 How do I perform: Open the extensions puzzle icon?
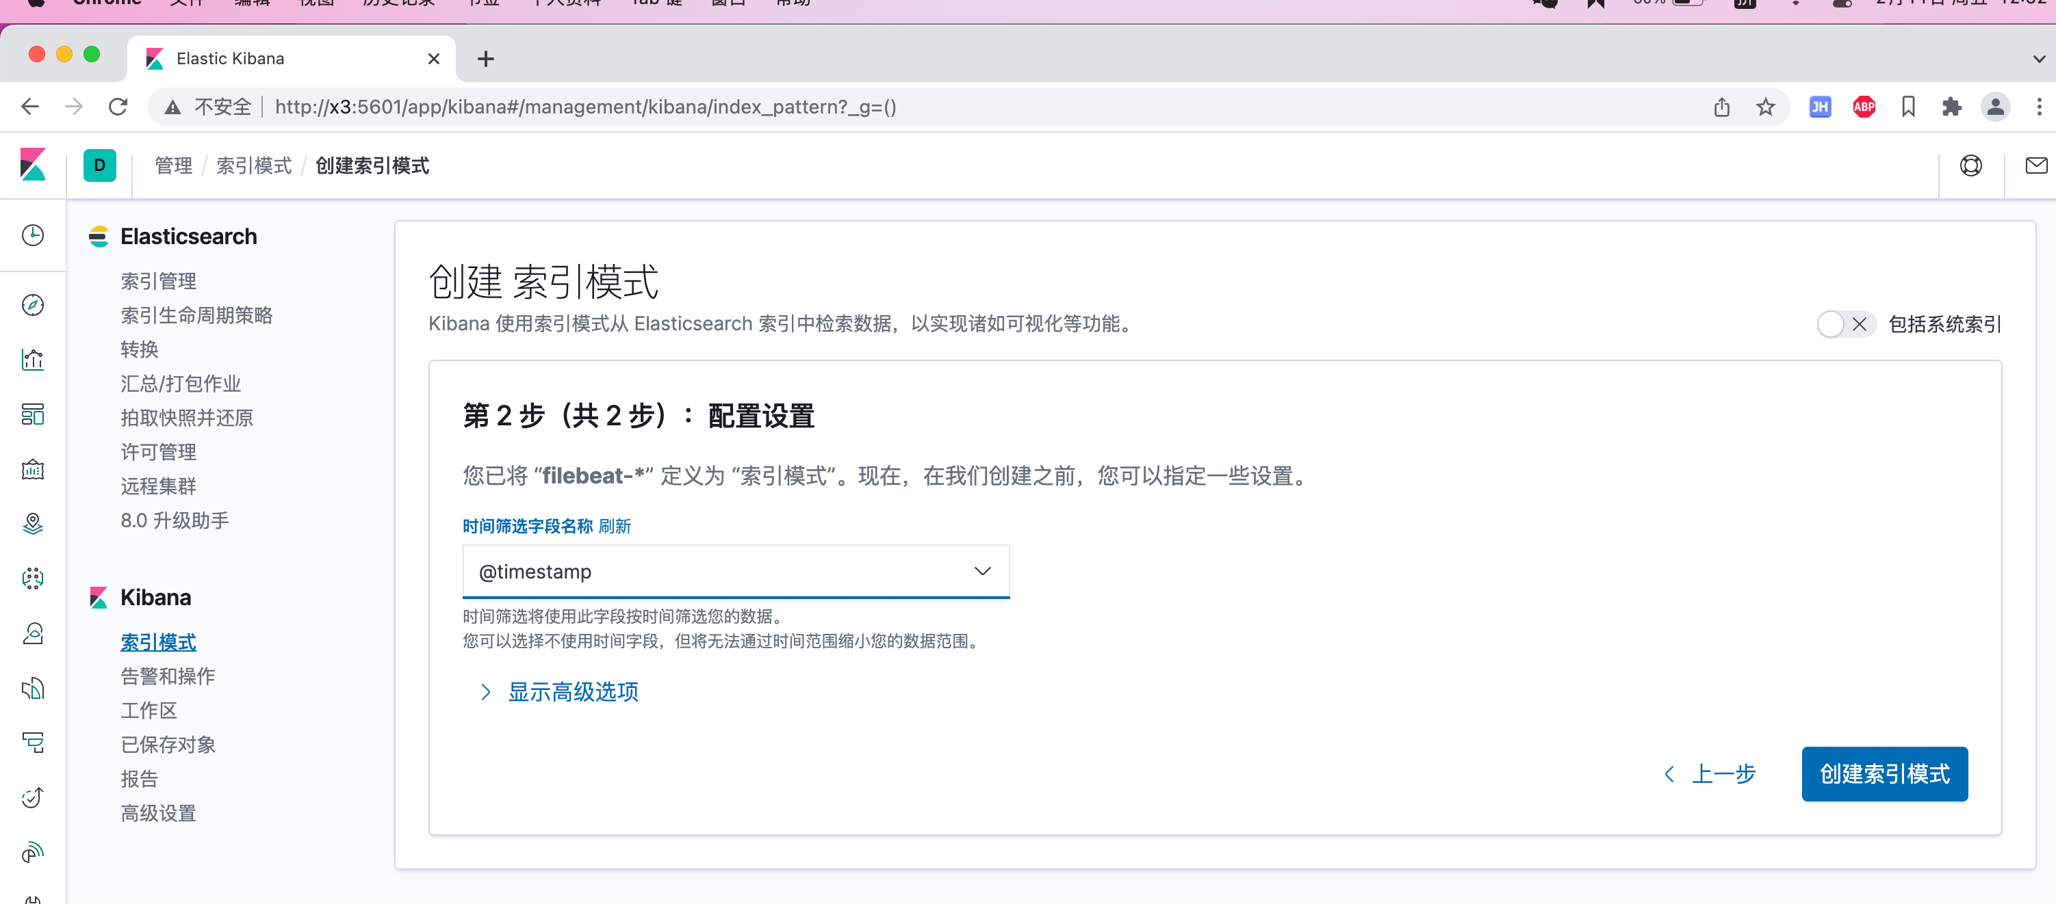[1951, 107]
